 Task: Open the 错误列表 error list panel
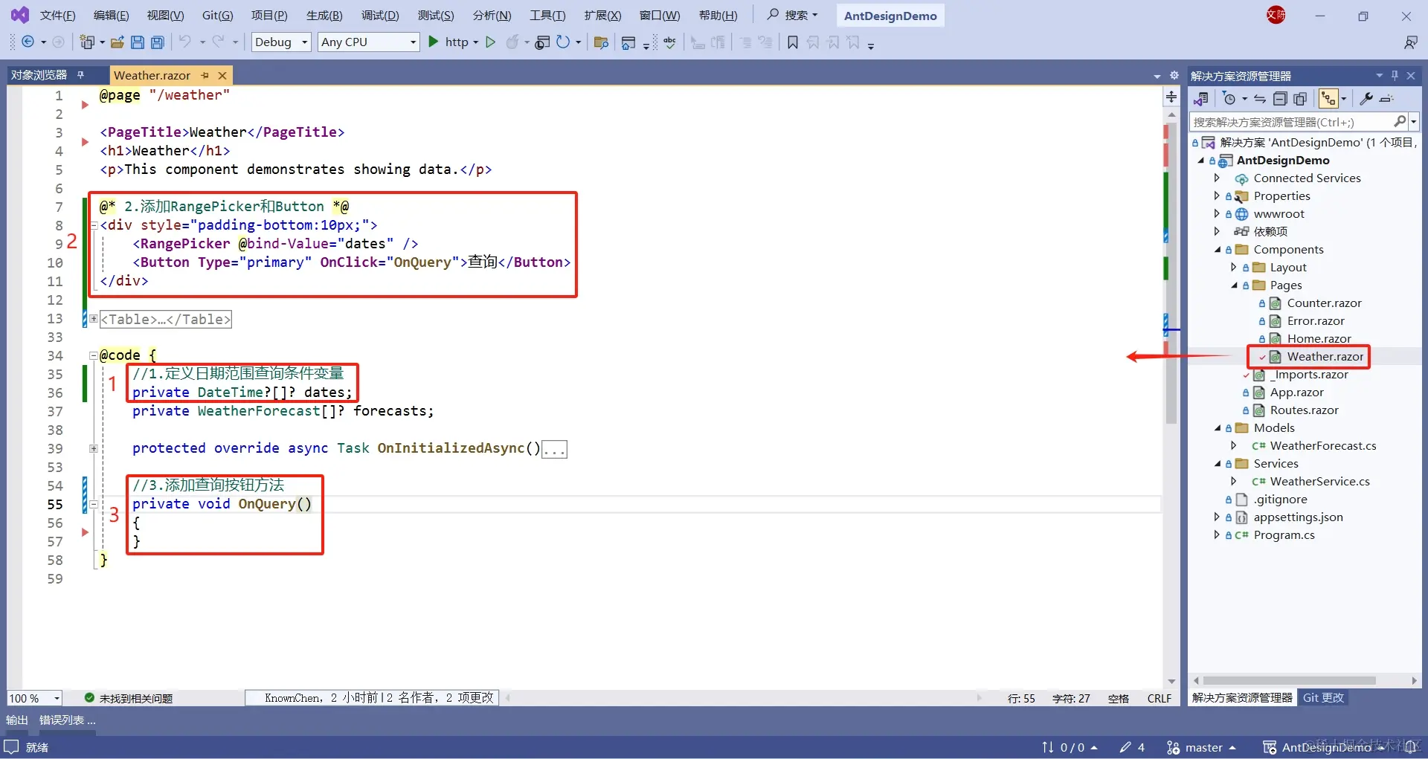[x=67, y=720]
